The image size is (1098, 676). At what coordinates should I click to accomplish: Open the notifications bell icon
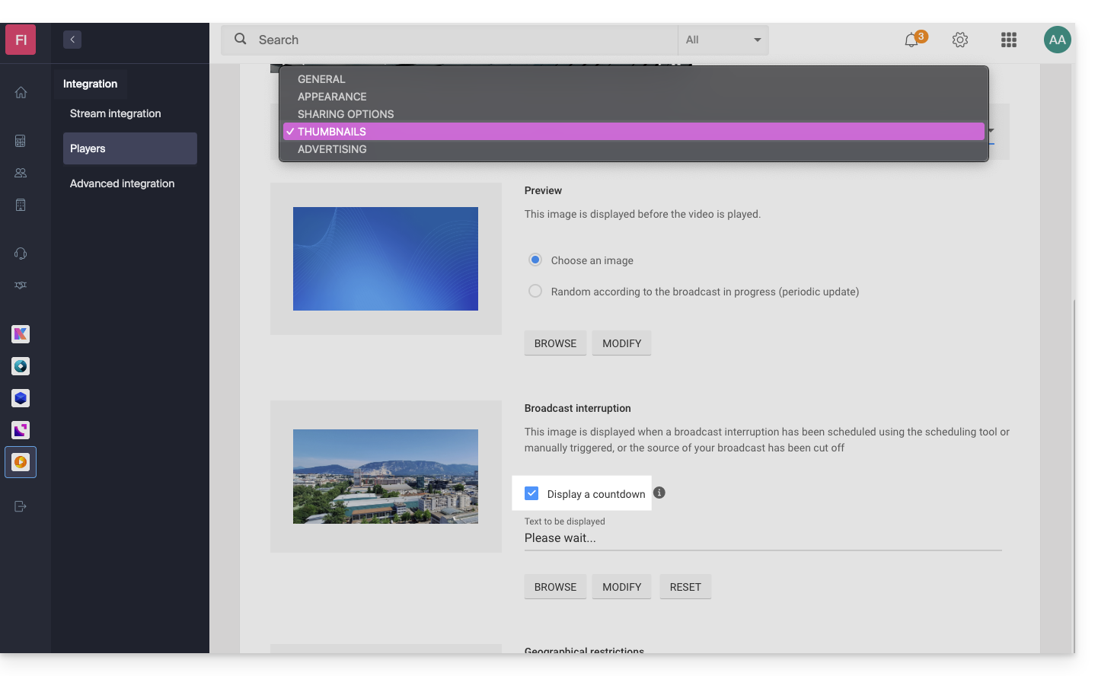pos(911,40)
